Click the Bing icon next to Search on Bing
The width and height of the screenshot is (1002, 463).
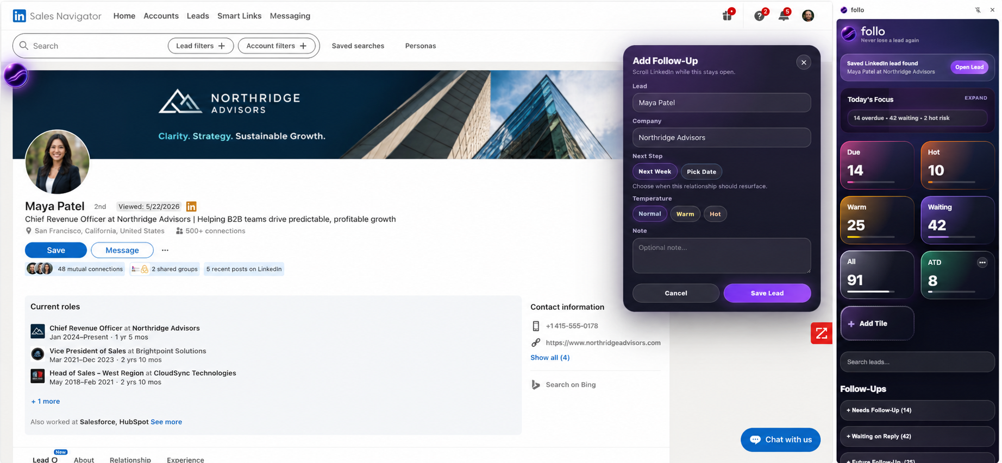coord(536,385)
